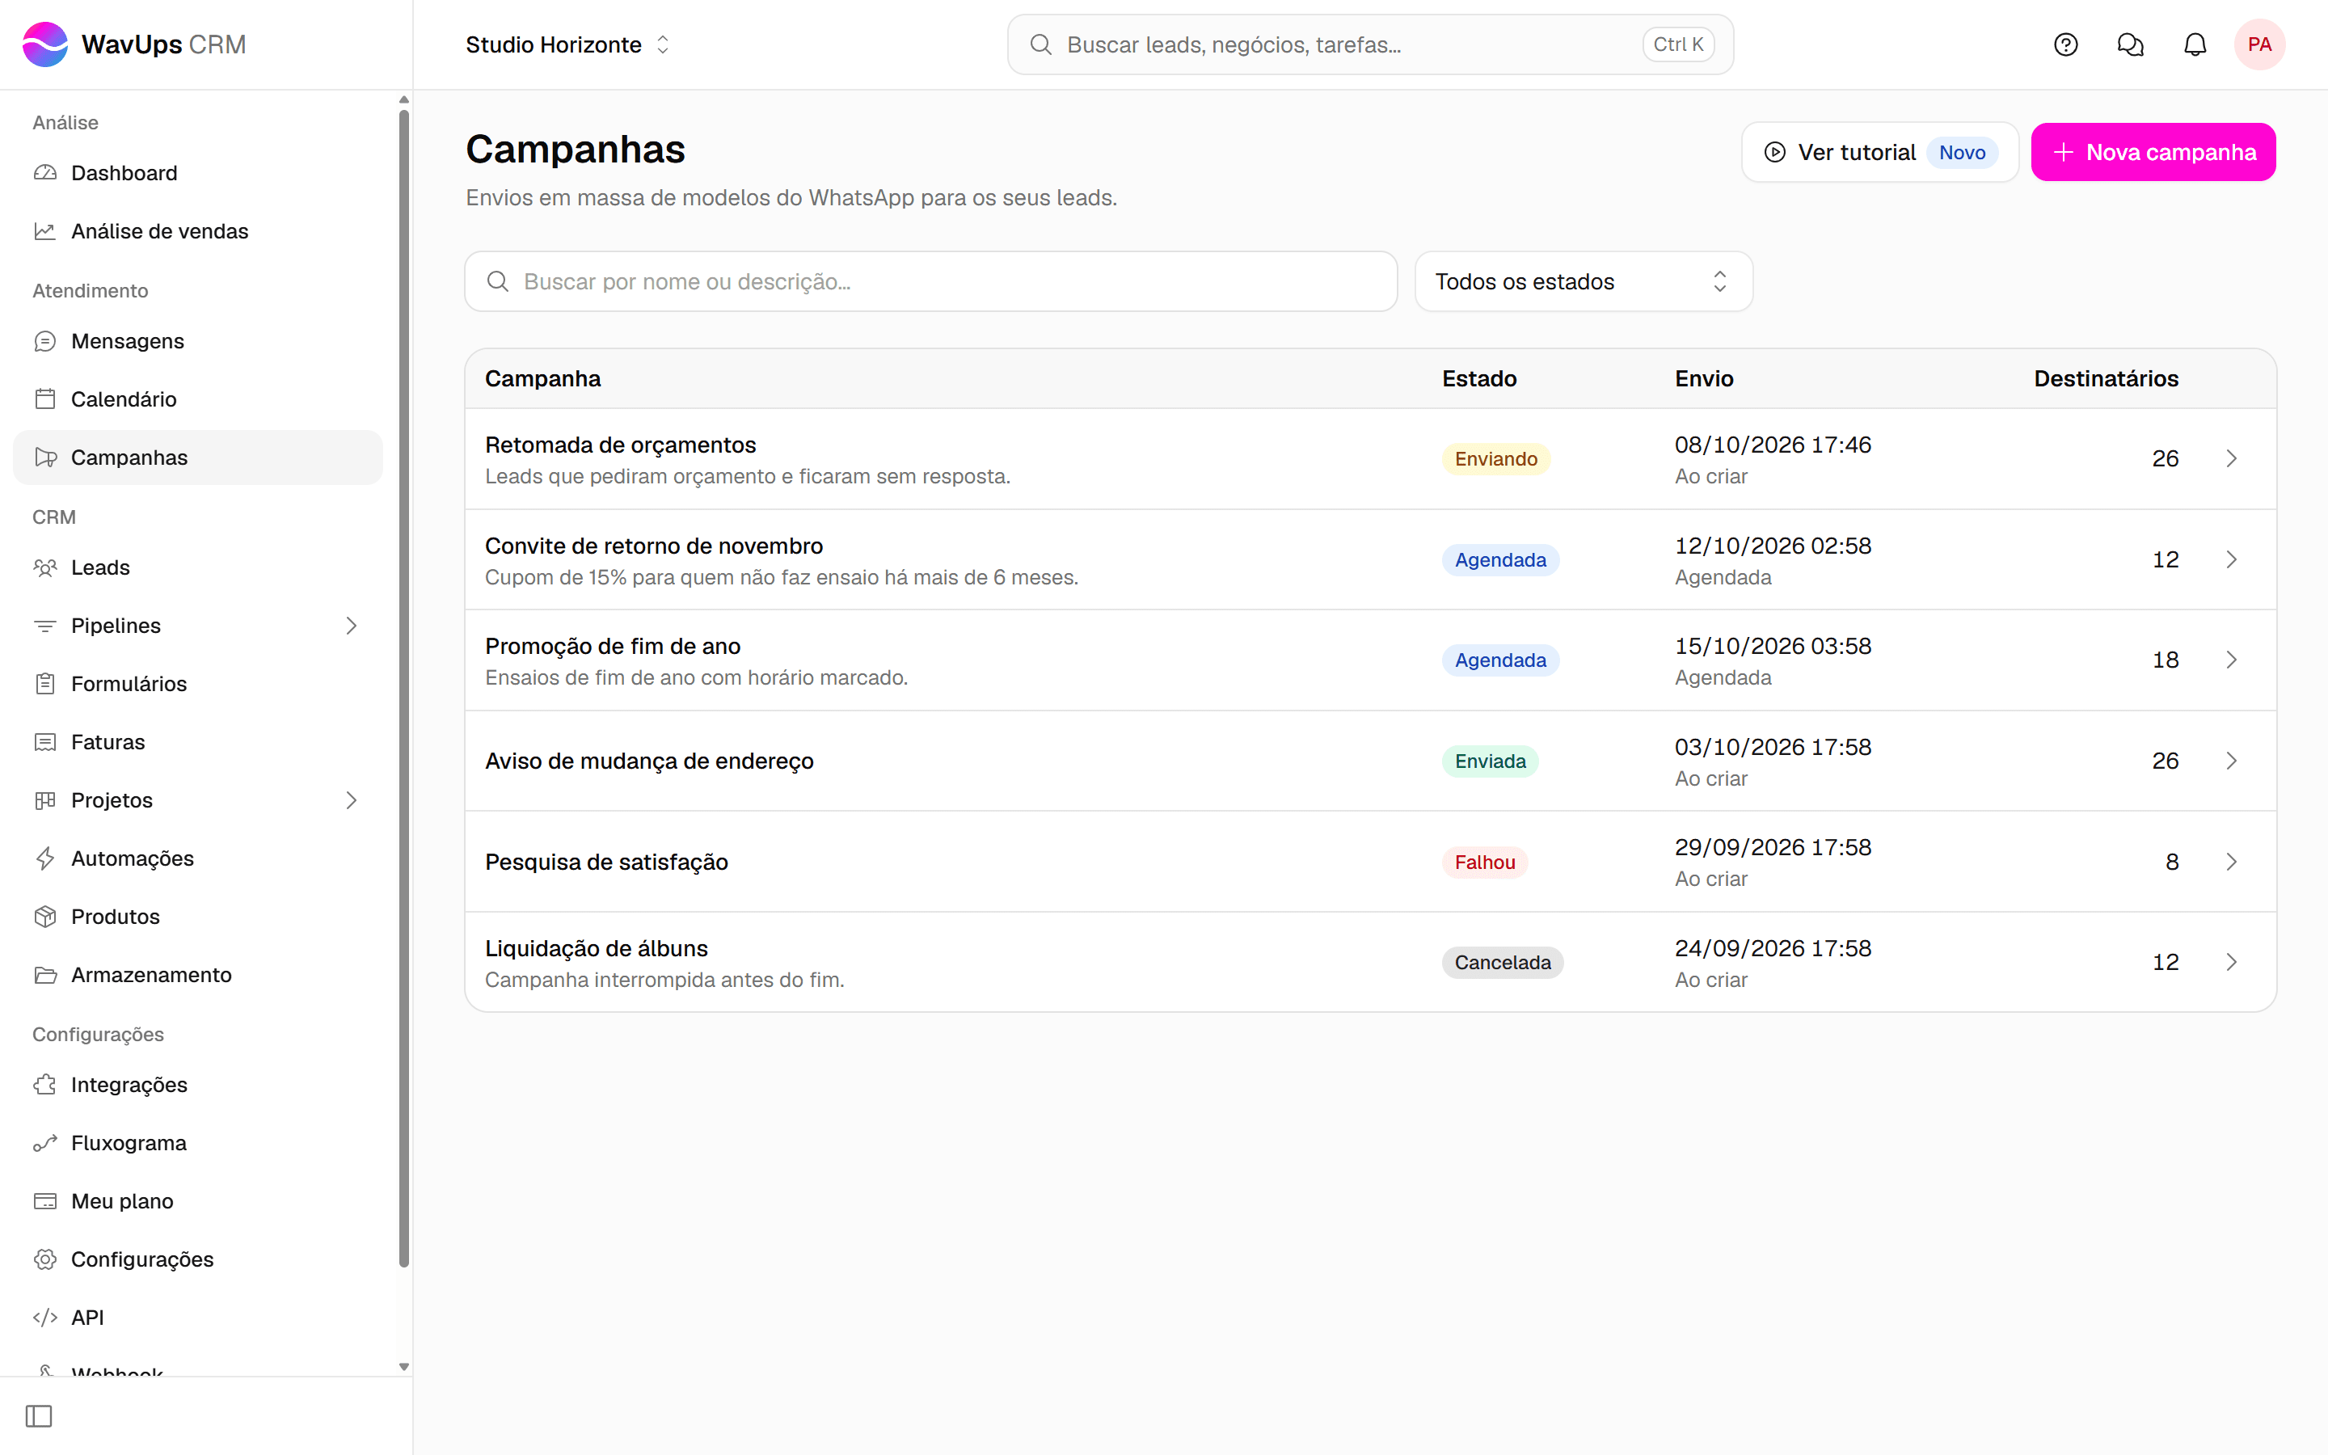The height and width of the screenshot is (1455, 2328).
Task: Open Retomada de orçamentos row chevron
Action: pos(2232,459)
